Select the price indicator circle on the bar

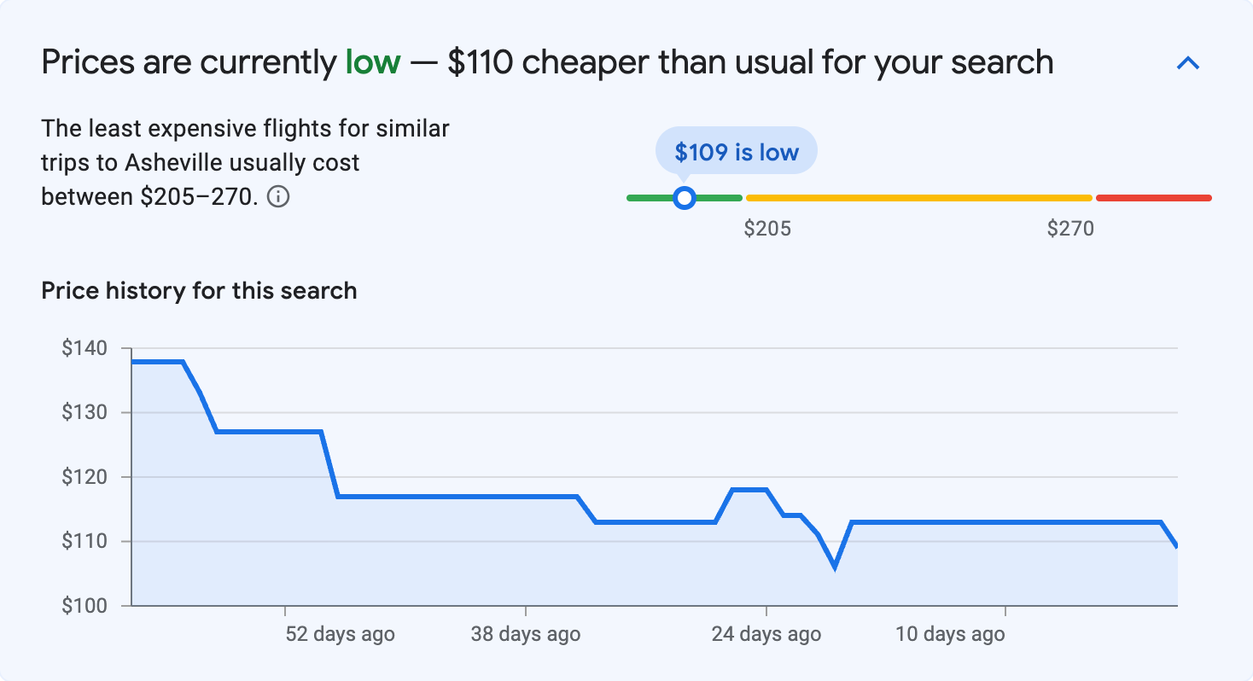point(684,197)
